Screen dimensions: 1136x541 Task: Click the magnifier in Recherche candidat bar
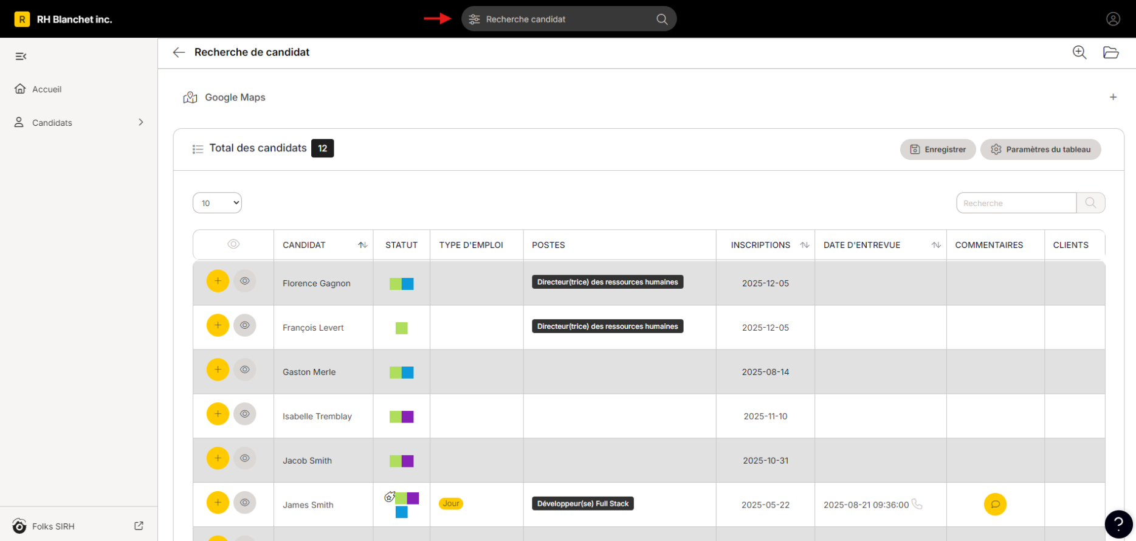[662, 19]
